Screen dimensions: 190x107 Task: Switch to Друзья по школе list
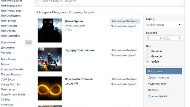tap(159, 78)
